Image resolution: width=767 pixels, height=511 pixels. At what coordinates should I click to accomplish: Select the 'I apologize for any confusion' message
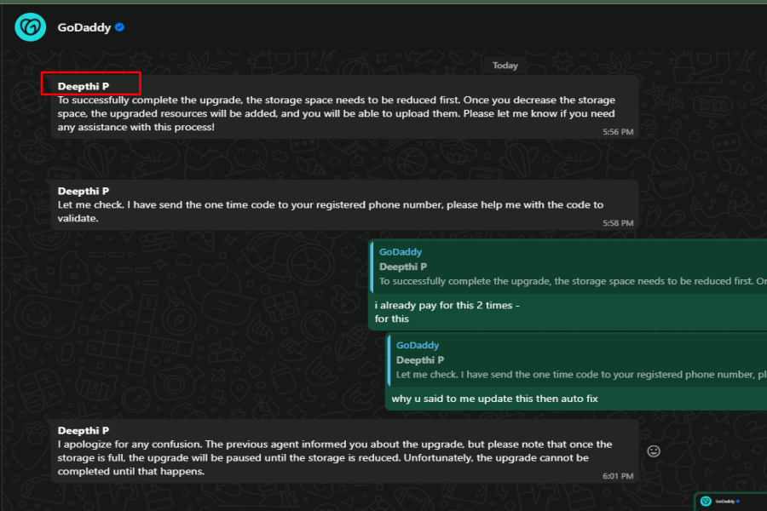(334, 458)
